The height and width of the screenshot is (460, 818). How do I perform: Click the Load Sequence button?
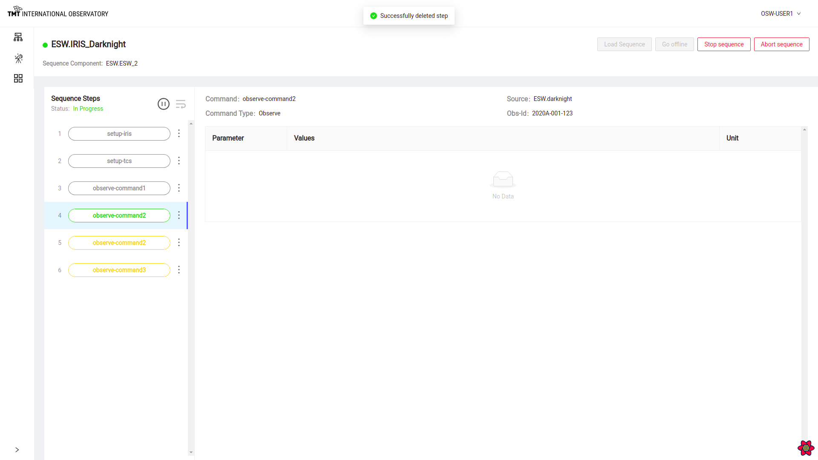624,44
